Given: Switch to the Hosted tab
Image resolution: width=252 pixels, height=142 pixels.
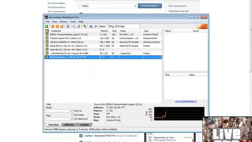Looking at the screenshot, I should point(85,125).
